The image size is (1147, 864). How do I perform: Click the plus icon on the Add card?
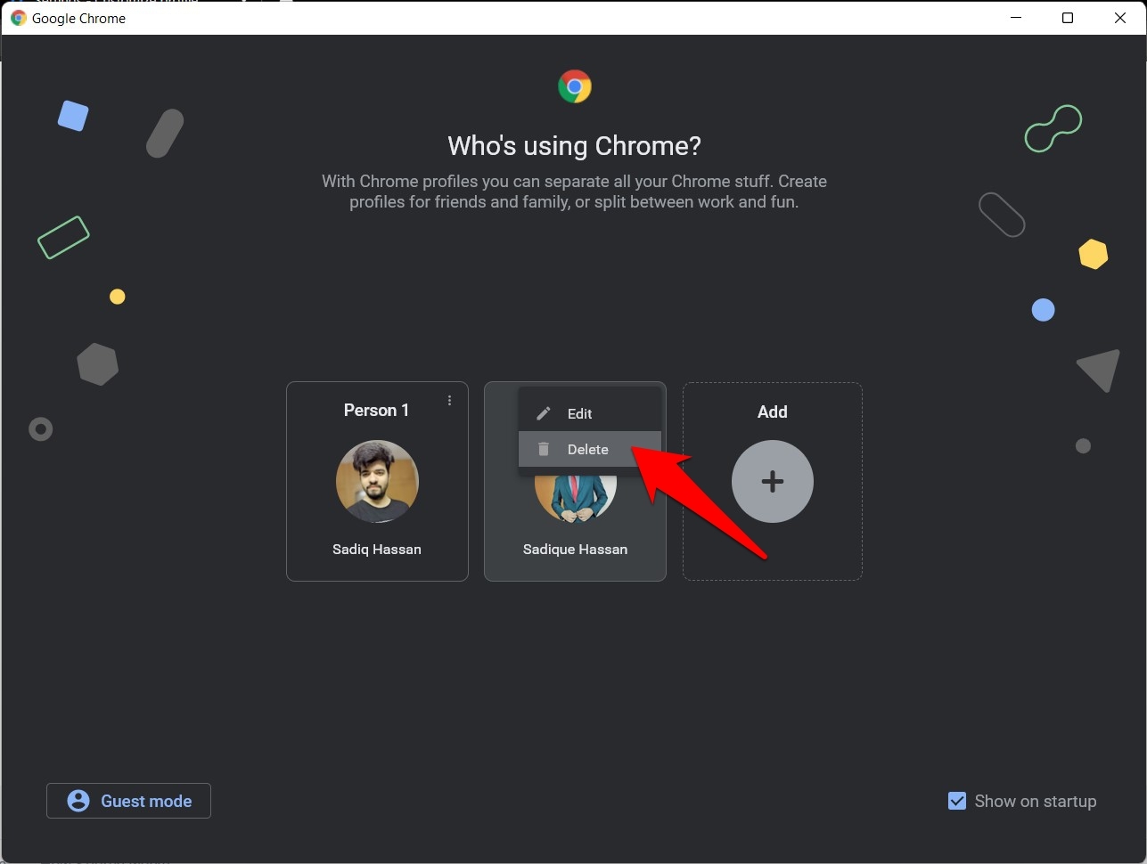[772, 481]
